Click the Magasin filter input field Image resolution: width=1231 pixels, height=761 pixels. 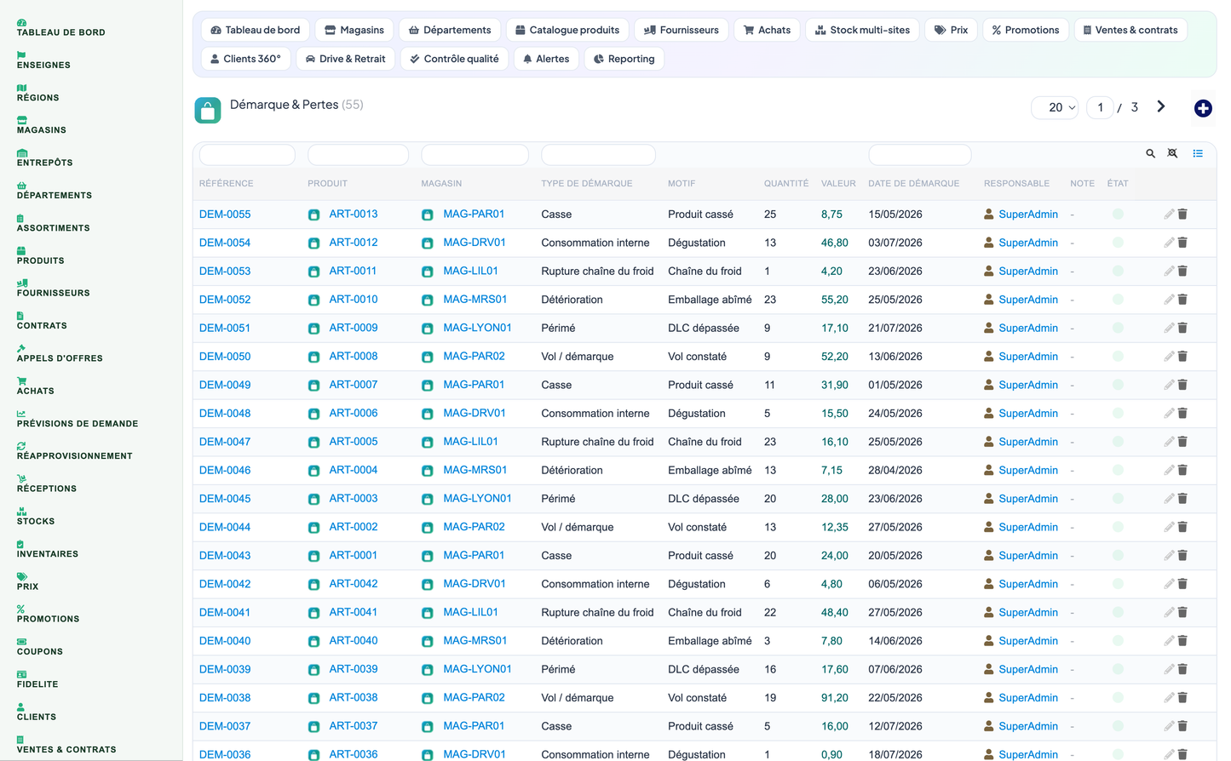pos(475,155)
